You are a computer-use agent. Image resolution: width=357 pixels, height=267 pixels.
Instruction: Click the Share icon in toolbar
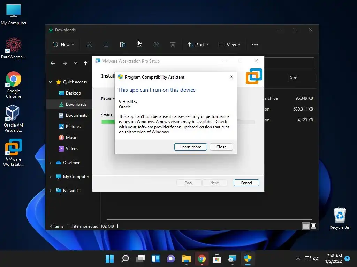(156, 45)
